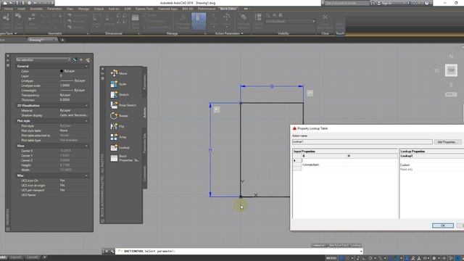Collapse the 3D Visualization section
This screenshot has width=464, height=261.
click(x=86, y=106)
